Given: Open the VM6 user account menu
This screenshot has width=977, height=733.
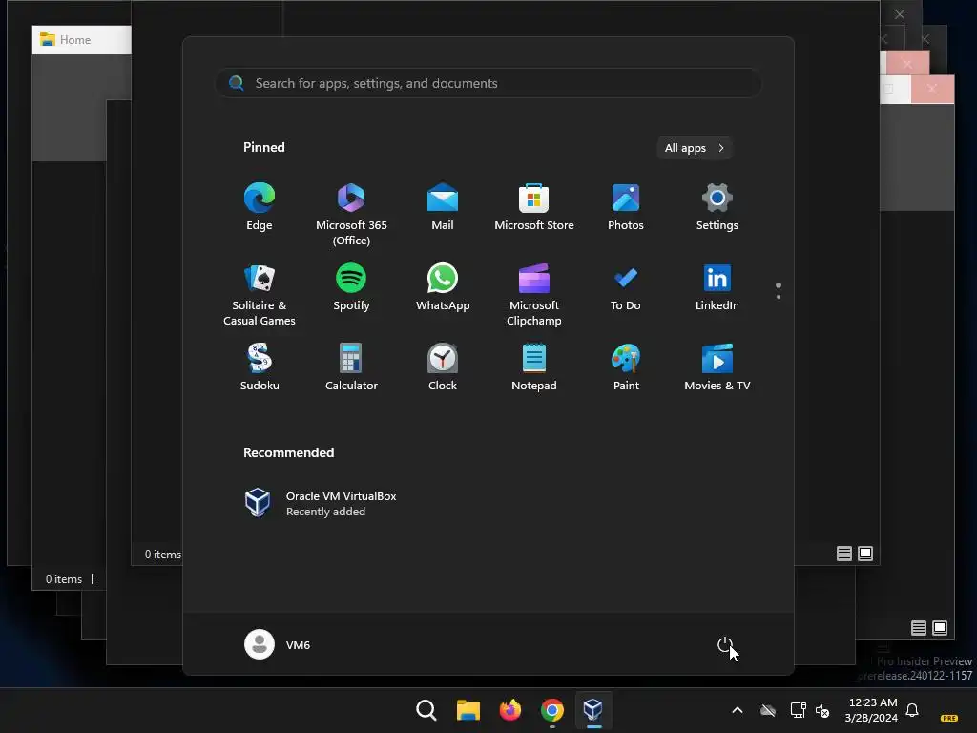Looking at the screenshot, I should 278,644.
